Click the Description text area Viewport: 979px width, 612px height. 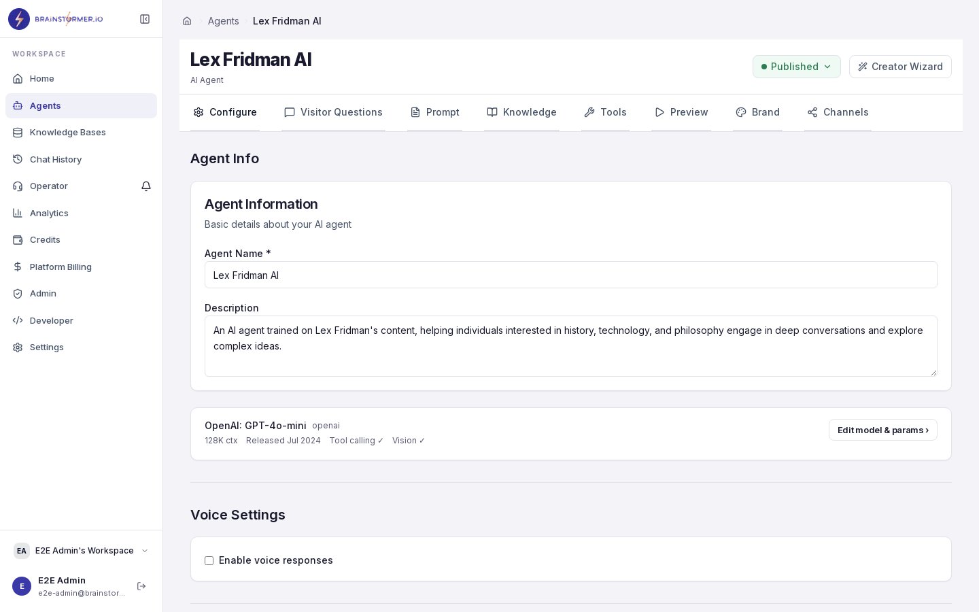[x=571, y=346]
